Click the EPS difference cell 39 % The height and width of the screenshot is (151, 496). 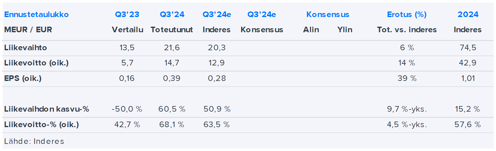pyautogui.click(x=407, y=78)
